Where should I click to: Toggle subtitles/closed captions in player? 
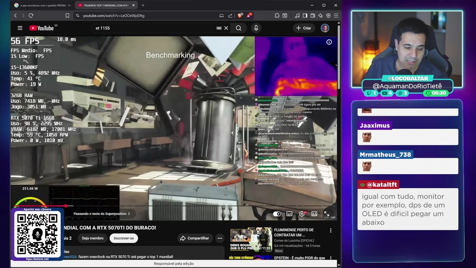(289, 214)
